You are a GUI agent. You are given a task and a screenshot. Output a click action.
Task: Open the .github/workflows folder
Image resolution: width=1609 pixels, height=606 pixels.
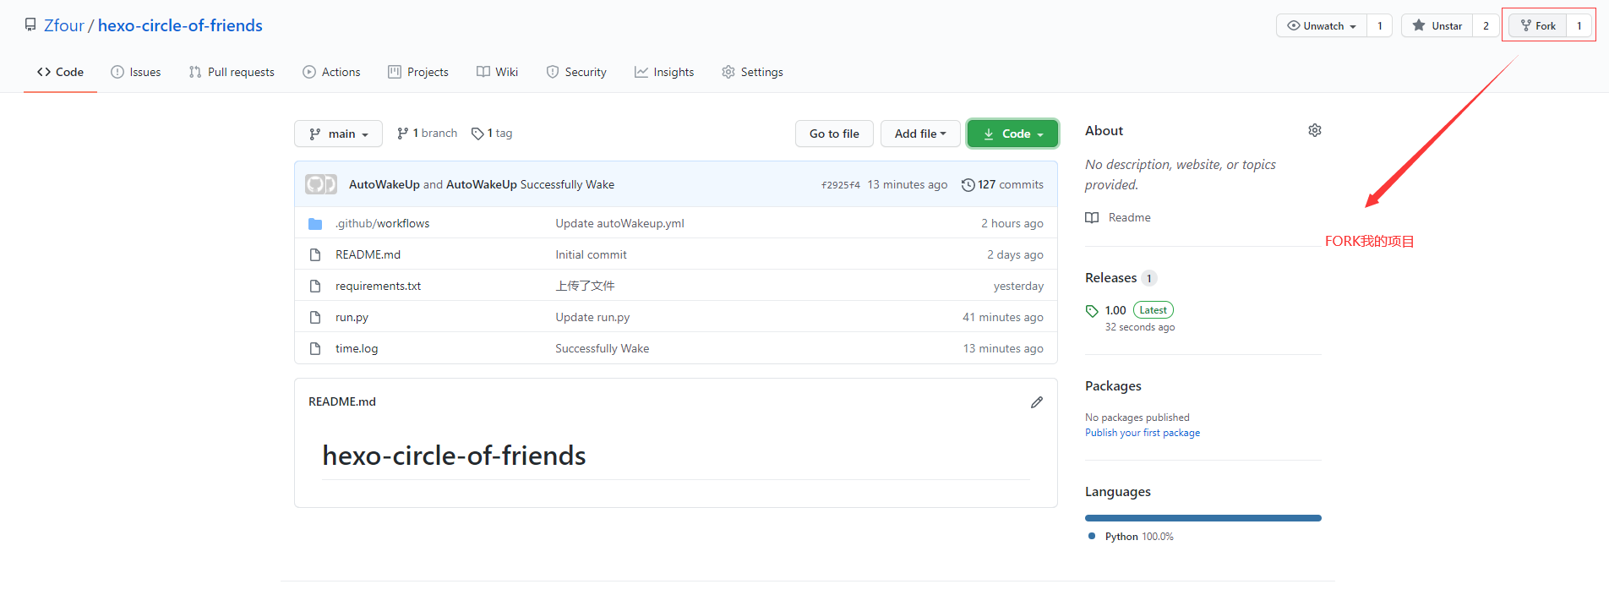tap(382, 223)
